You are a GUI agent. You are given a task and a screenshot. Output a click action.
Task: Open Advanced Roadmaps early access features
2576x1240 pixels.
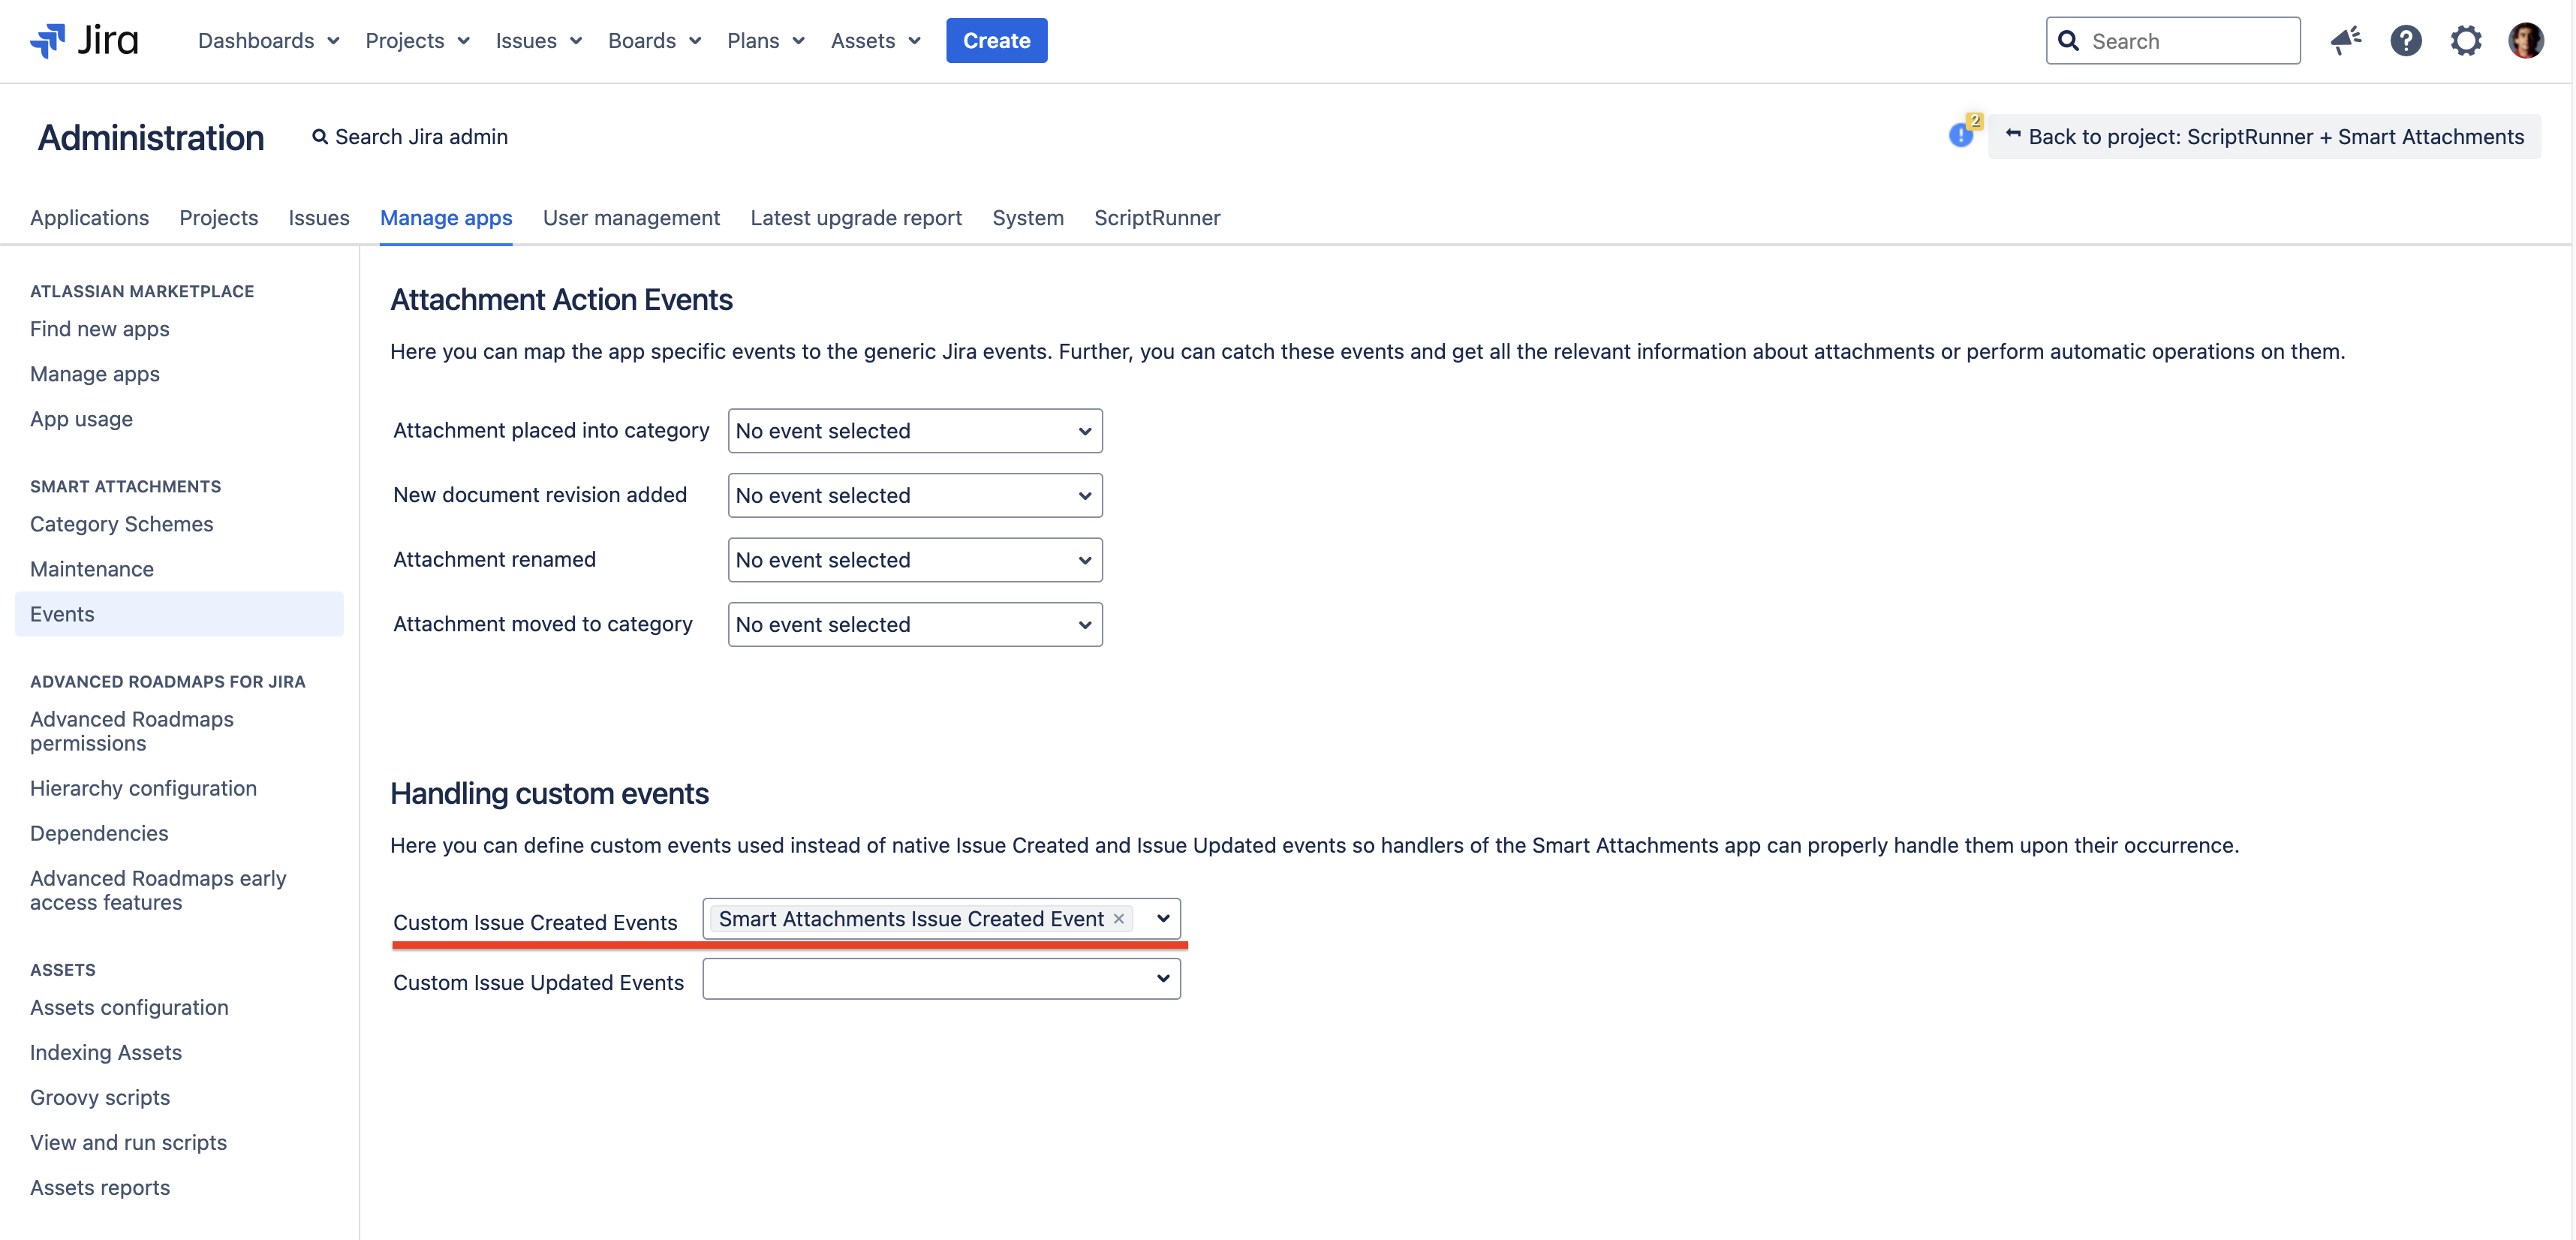tap(158, 890)
